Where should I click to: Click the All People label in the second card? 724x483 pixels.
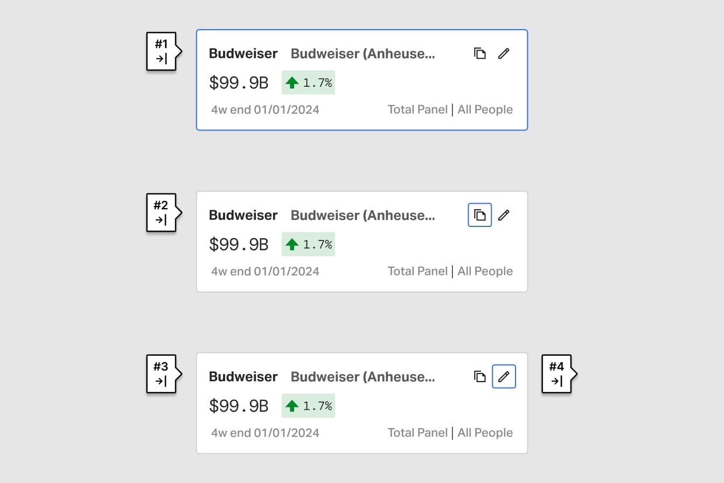(x=485, y=271)
